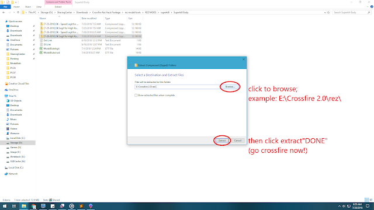Open the Action Center notification icon

click(x=368, y=206)
